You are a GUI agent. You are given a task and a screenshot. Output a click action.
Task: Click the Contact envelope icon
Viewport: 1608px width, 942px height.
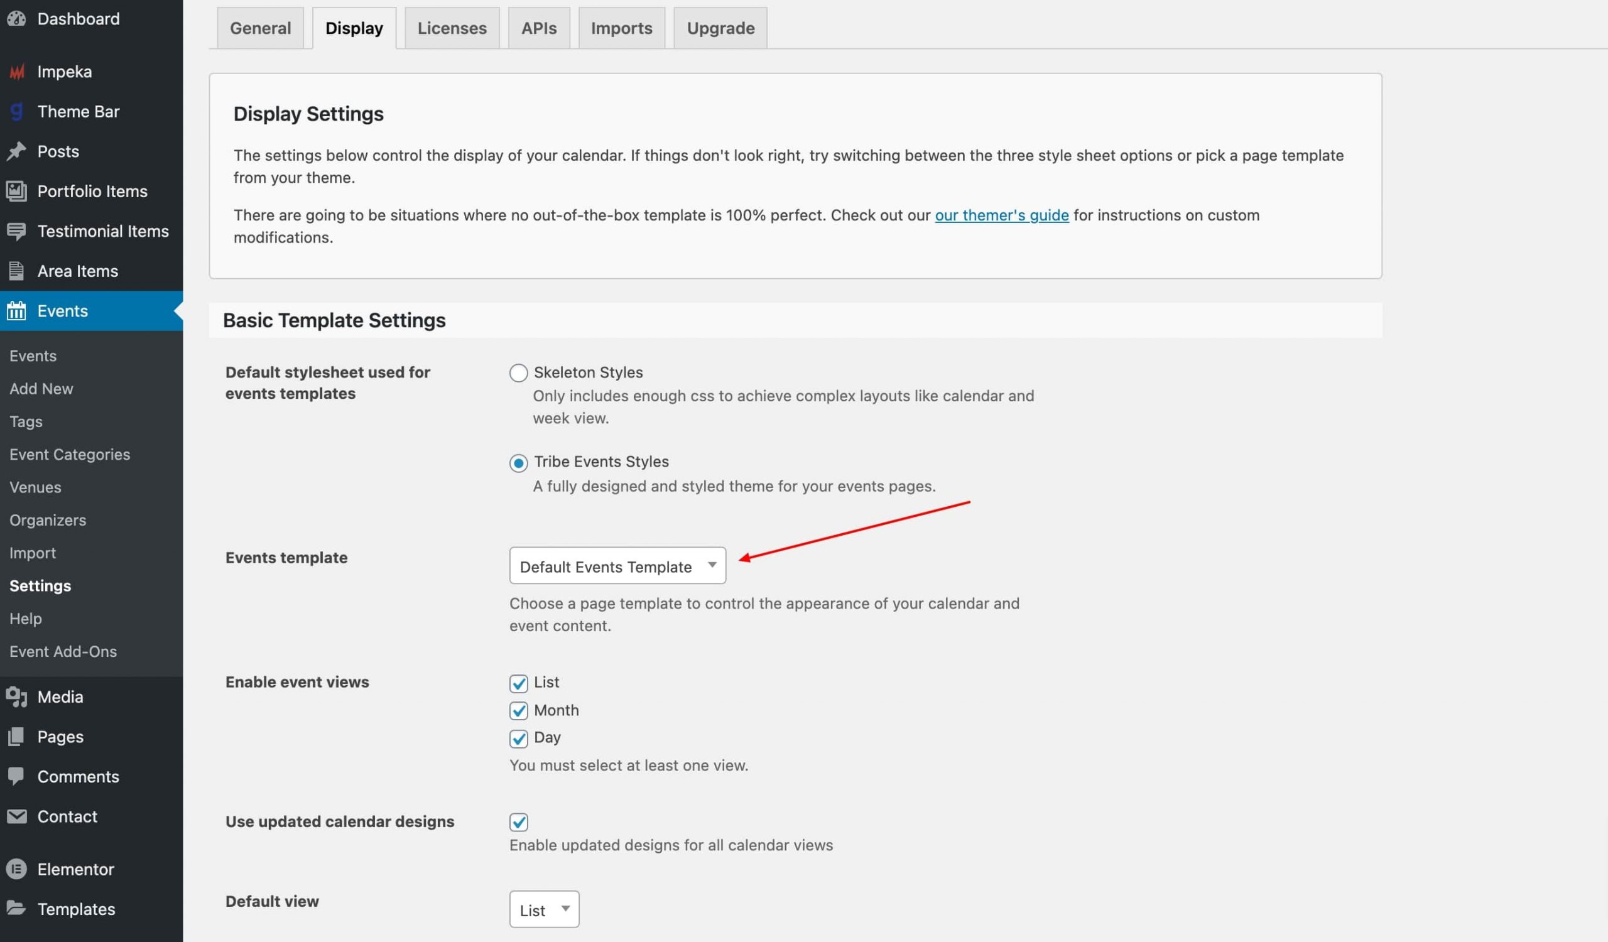pyautogui.click(x=16, y=816)
